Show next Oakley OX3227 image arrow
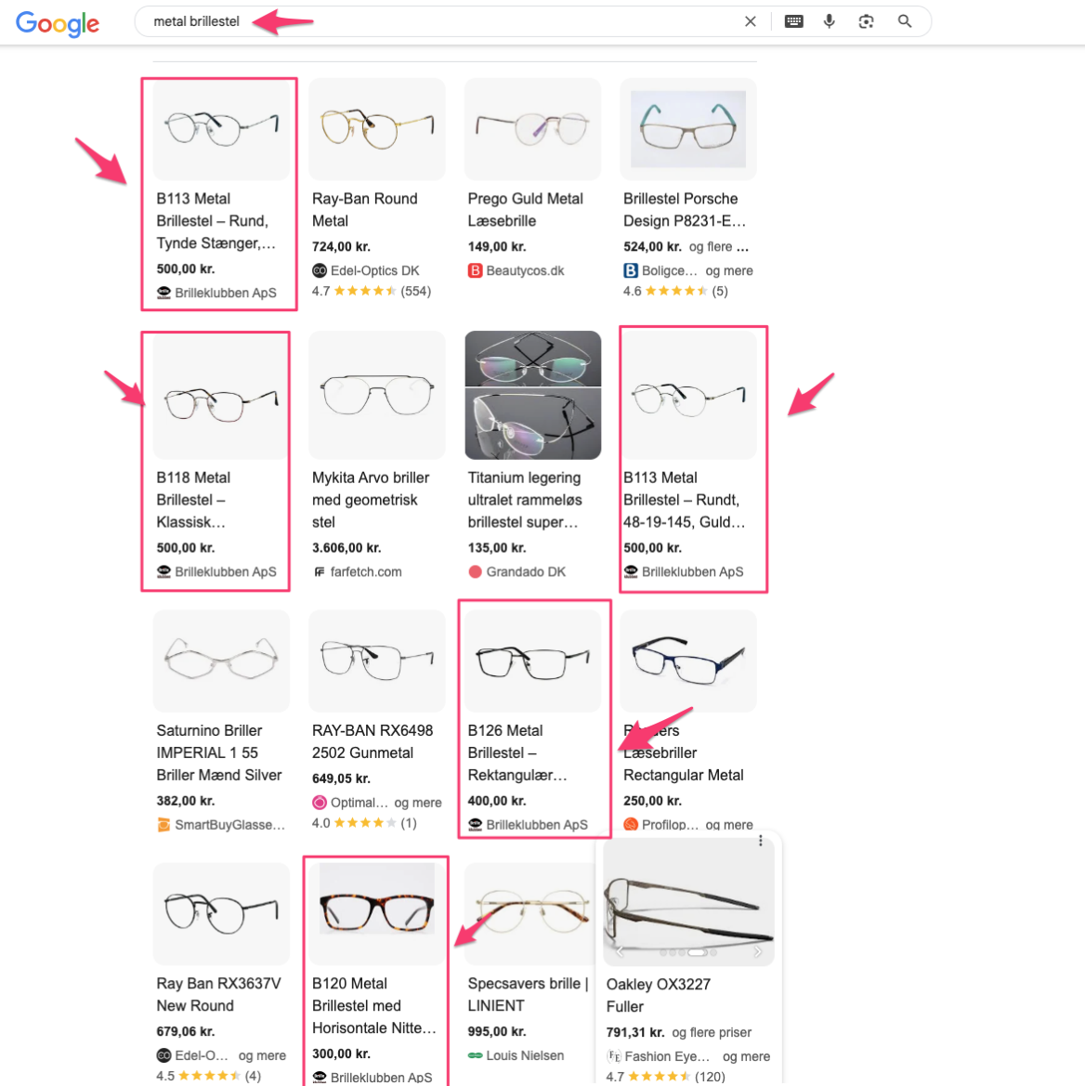The image size is (1085, 1086). [x=758, y=952]
